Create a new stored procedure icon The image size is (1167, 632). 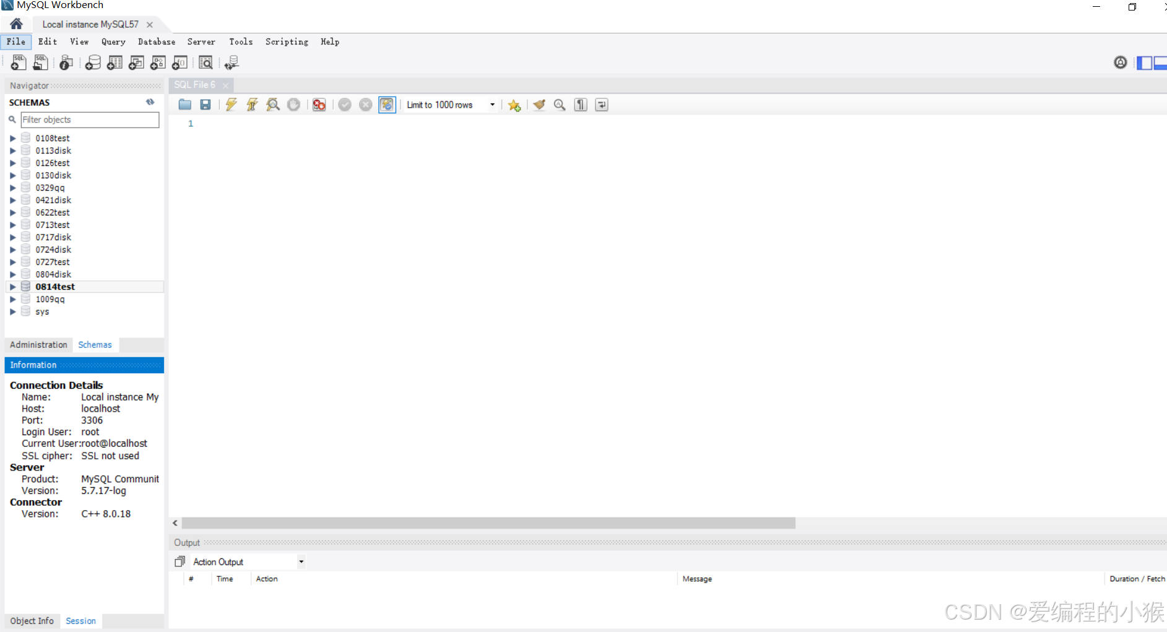(x=158, y=63)
